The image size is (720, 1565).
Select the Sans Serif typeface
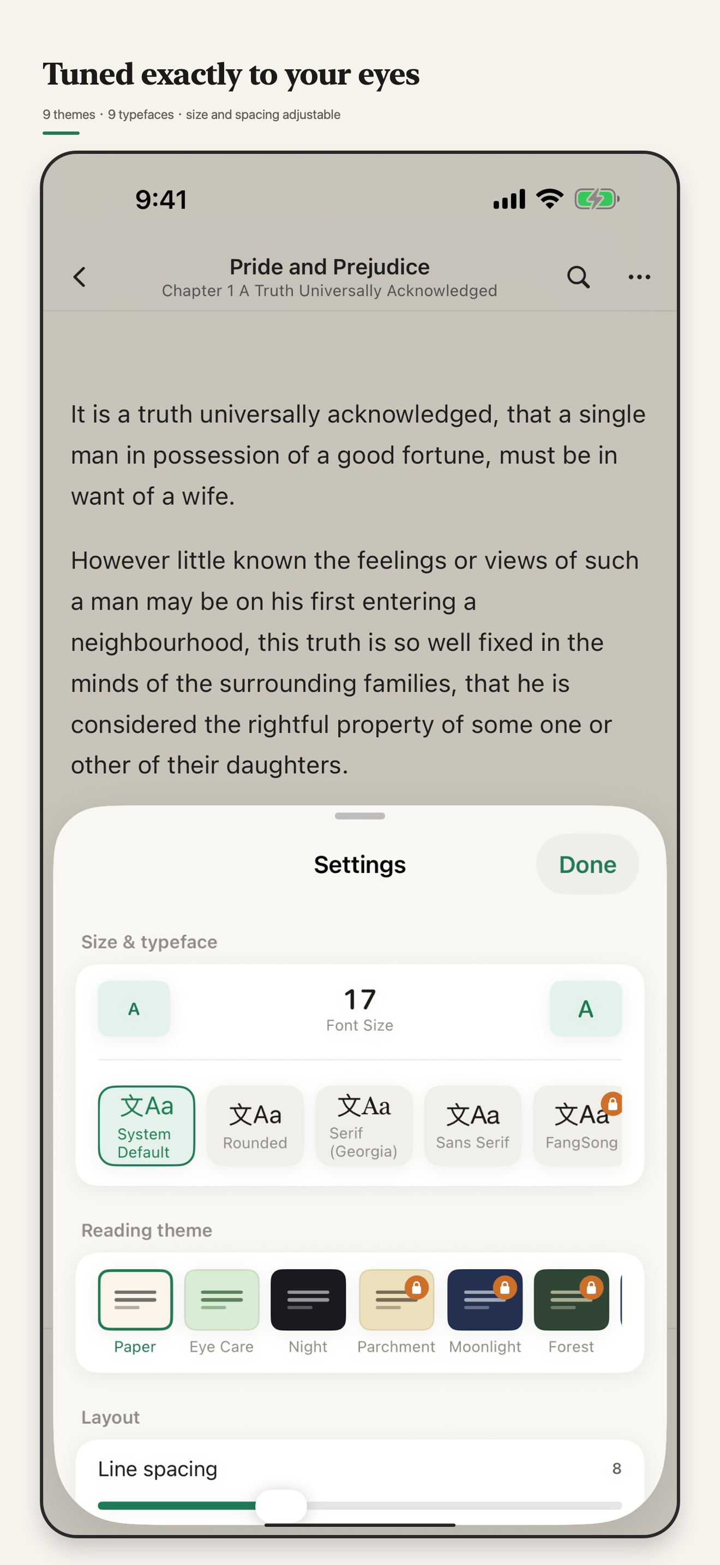[x=472, y=1126]
